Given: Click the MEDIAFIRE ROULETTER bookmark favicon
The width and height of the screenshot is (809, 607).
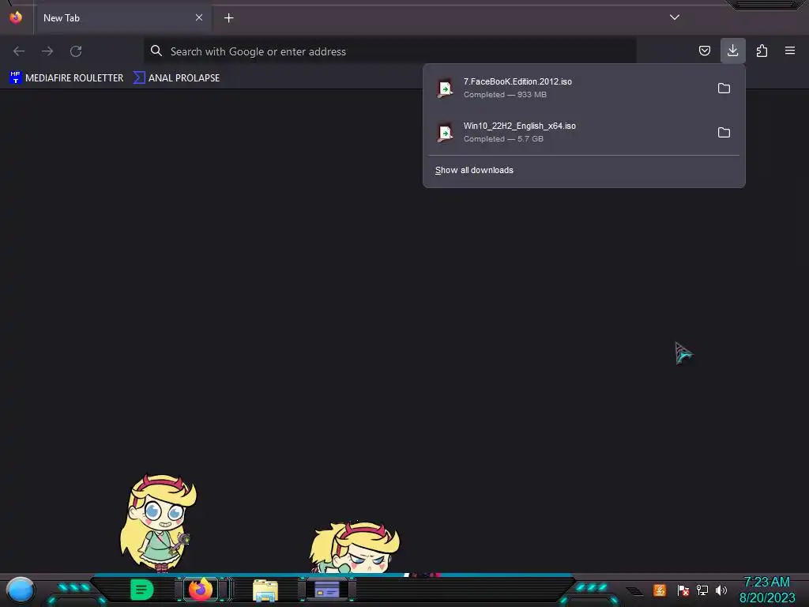Looking at the screenshot, I should (16, 77).
